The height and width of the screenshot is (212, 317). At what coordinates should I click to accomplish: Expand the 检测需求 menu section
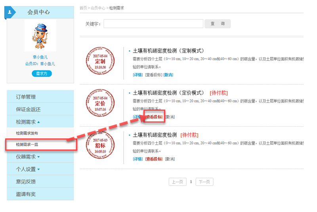(28, 122)
